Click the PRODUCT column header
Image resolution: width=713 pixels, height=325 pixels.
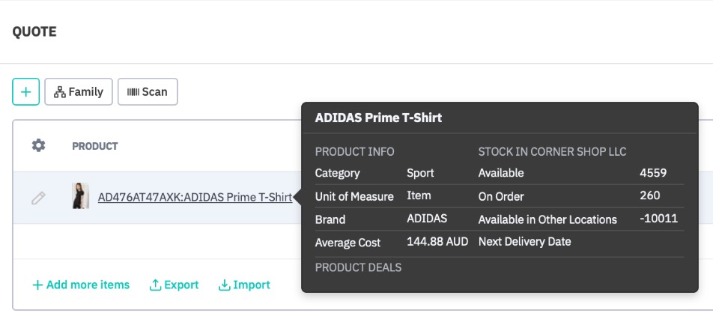tap(95, 146)
